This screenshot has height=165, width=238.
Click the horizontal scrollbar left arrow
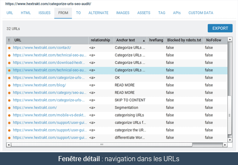pos(8,145)
